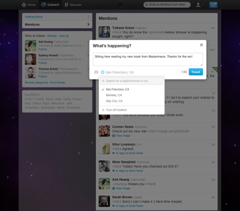The width and height of the screenshot is (240, 211).
Task: Dismiss Sydney Howell suggestion
Action: pos(88,55)
